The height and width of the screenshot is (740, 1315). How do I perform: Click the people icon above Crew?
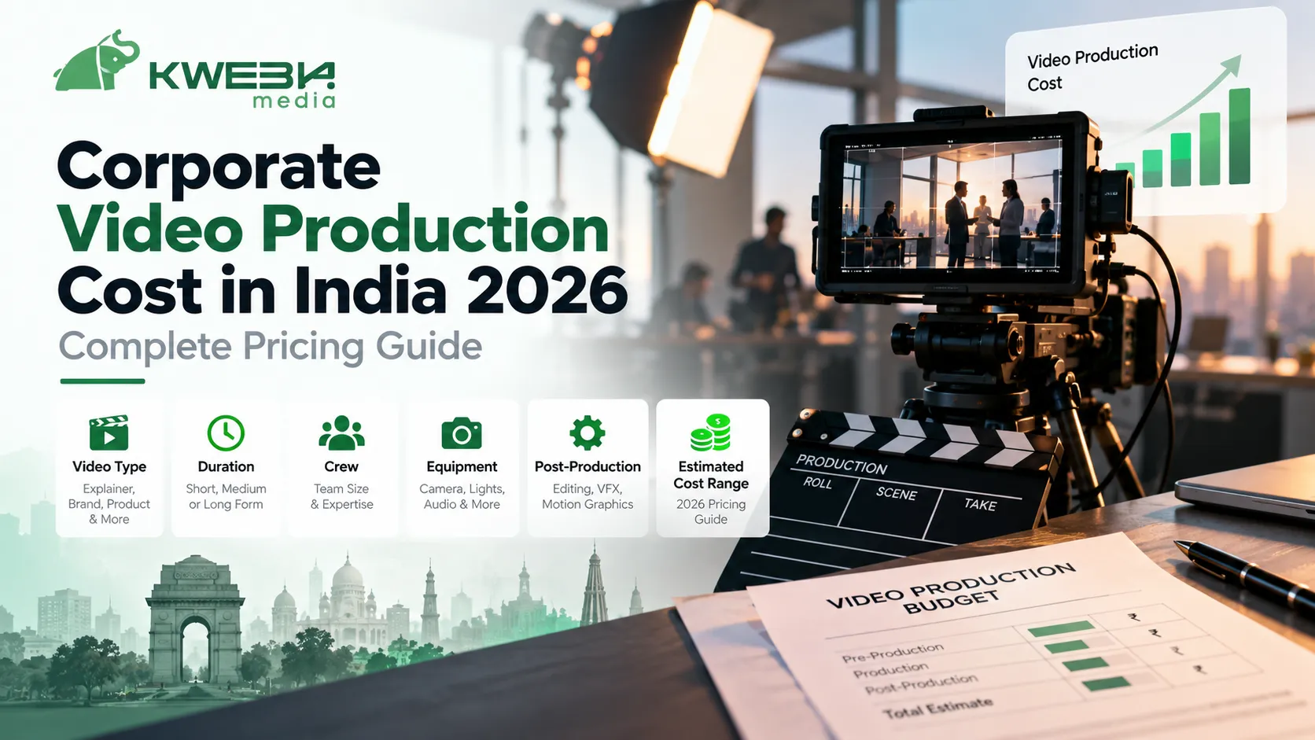(341, 433)
